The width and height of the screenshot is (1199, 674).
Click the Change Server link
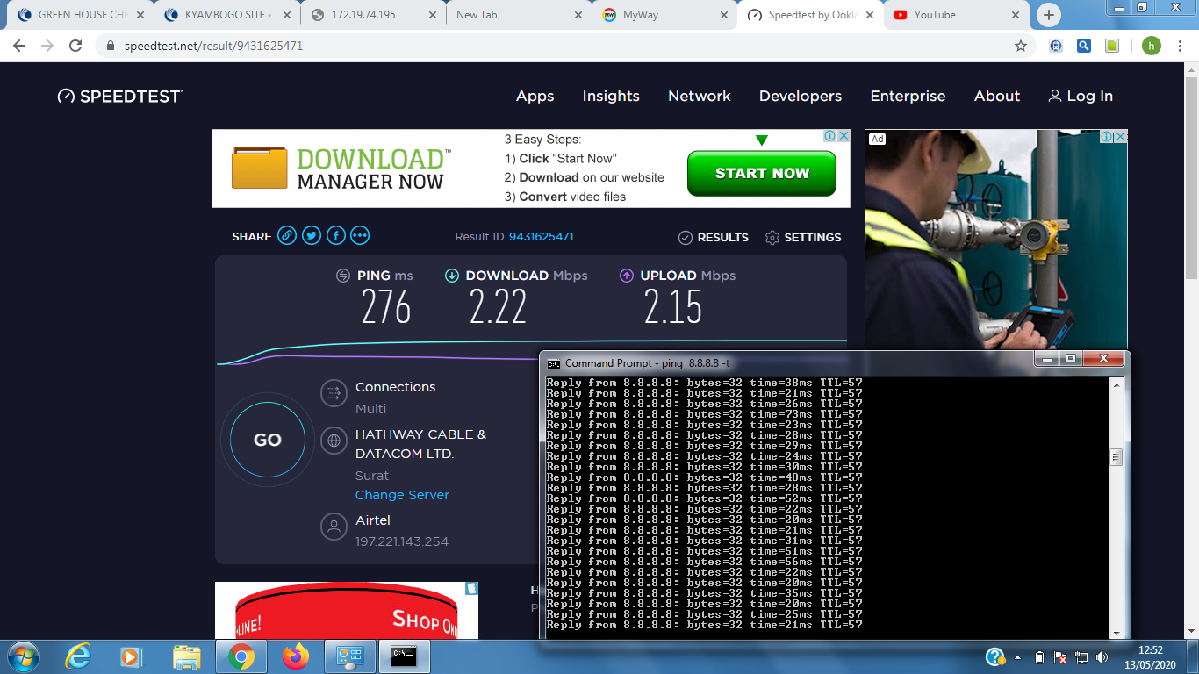[x=402, y=495]
